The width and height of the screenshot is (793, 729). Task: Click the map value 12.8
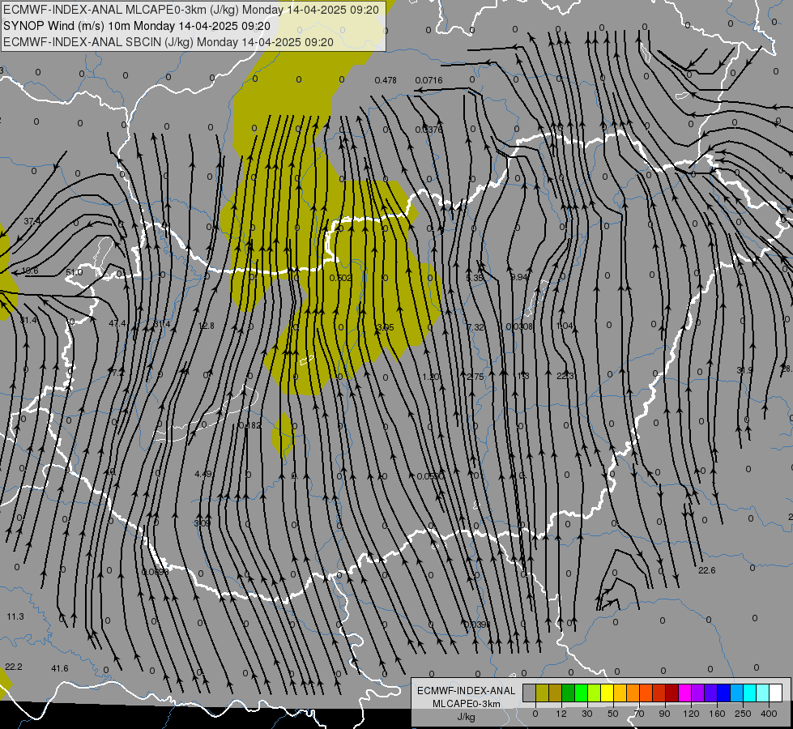pos(207,326)
